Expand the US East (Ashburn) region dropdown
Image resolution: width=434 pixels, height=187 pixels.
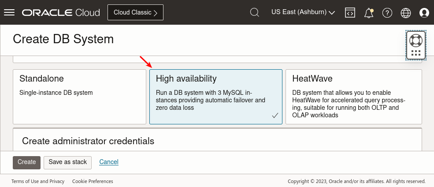coord(303,12)
